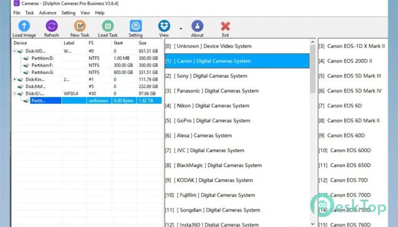The height and width of the screenshot is (227, 398).
Task: Click the camera system list scroll-down arrow
Action: pyautogui.click(x=313, y=224)
